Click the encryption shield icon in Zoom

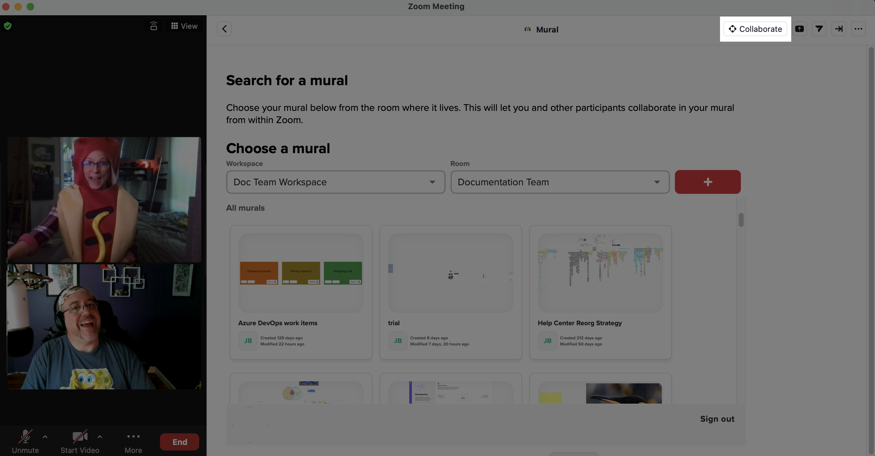click(7, 25)
